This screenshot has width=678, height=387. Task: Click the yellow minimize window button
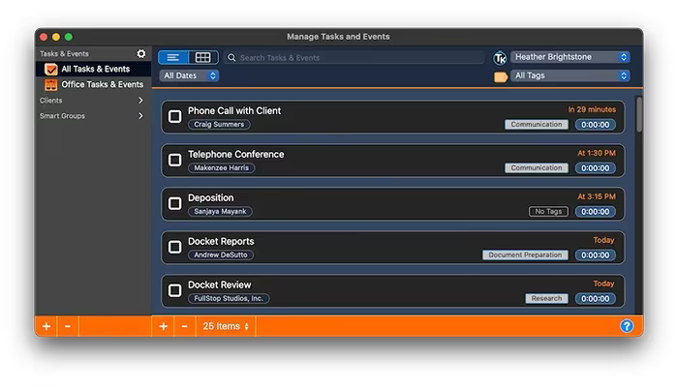pyautogui.click(x=56, y=37)
